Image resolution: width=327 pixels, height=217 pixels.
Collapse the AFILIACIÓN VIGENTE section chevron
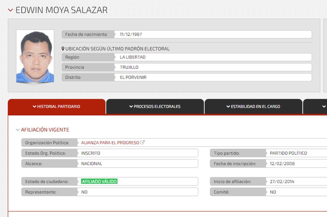17,130
